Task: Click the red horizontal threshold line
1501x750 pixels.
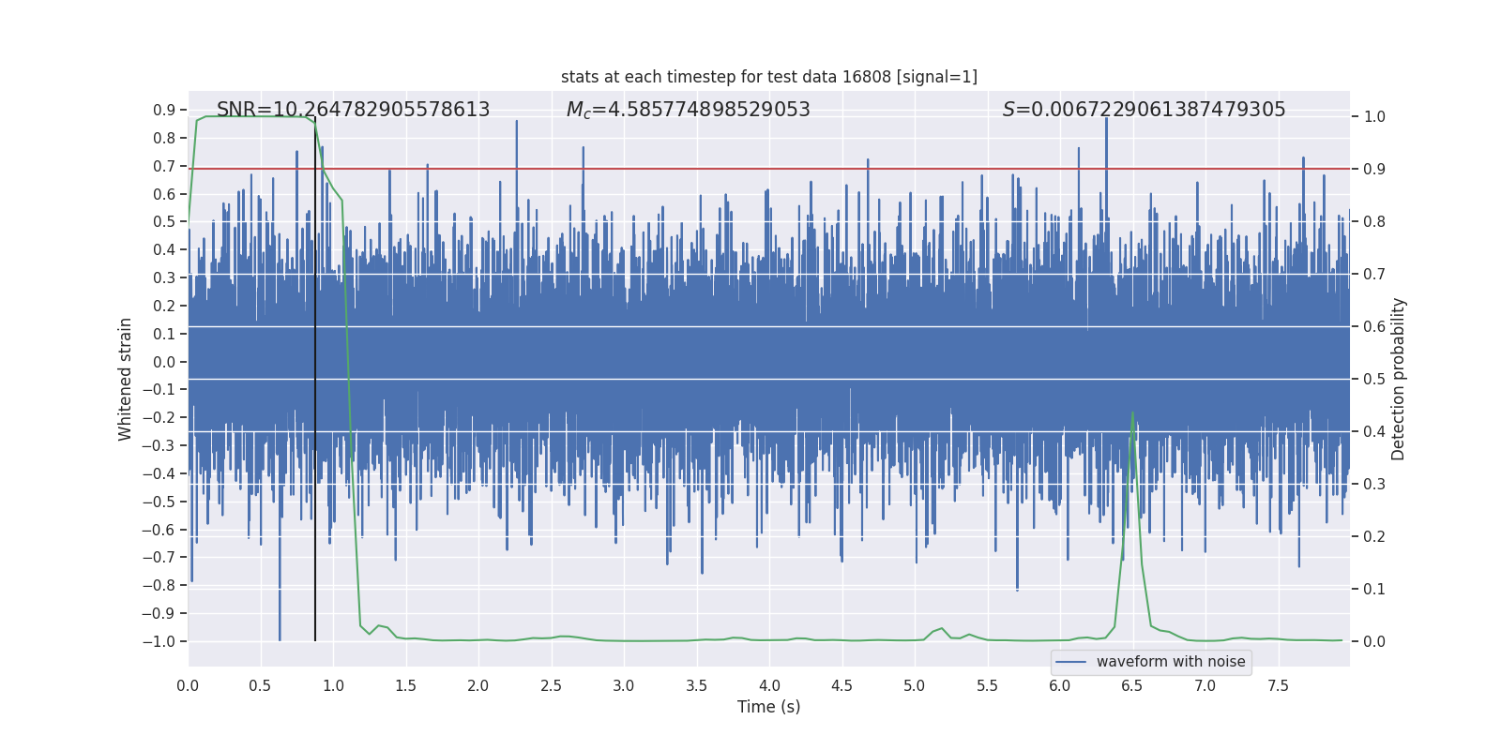Action: [769, 169]
